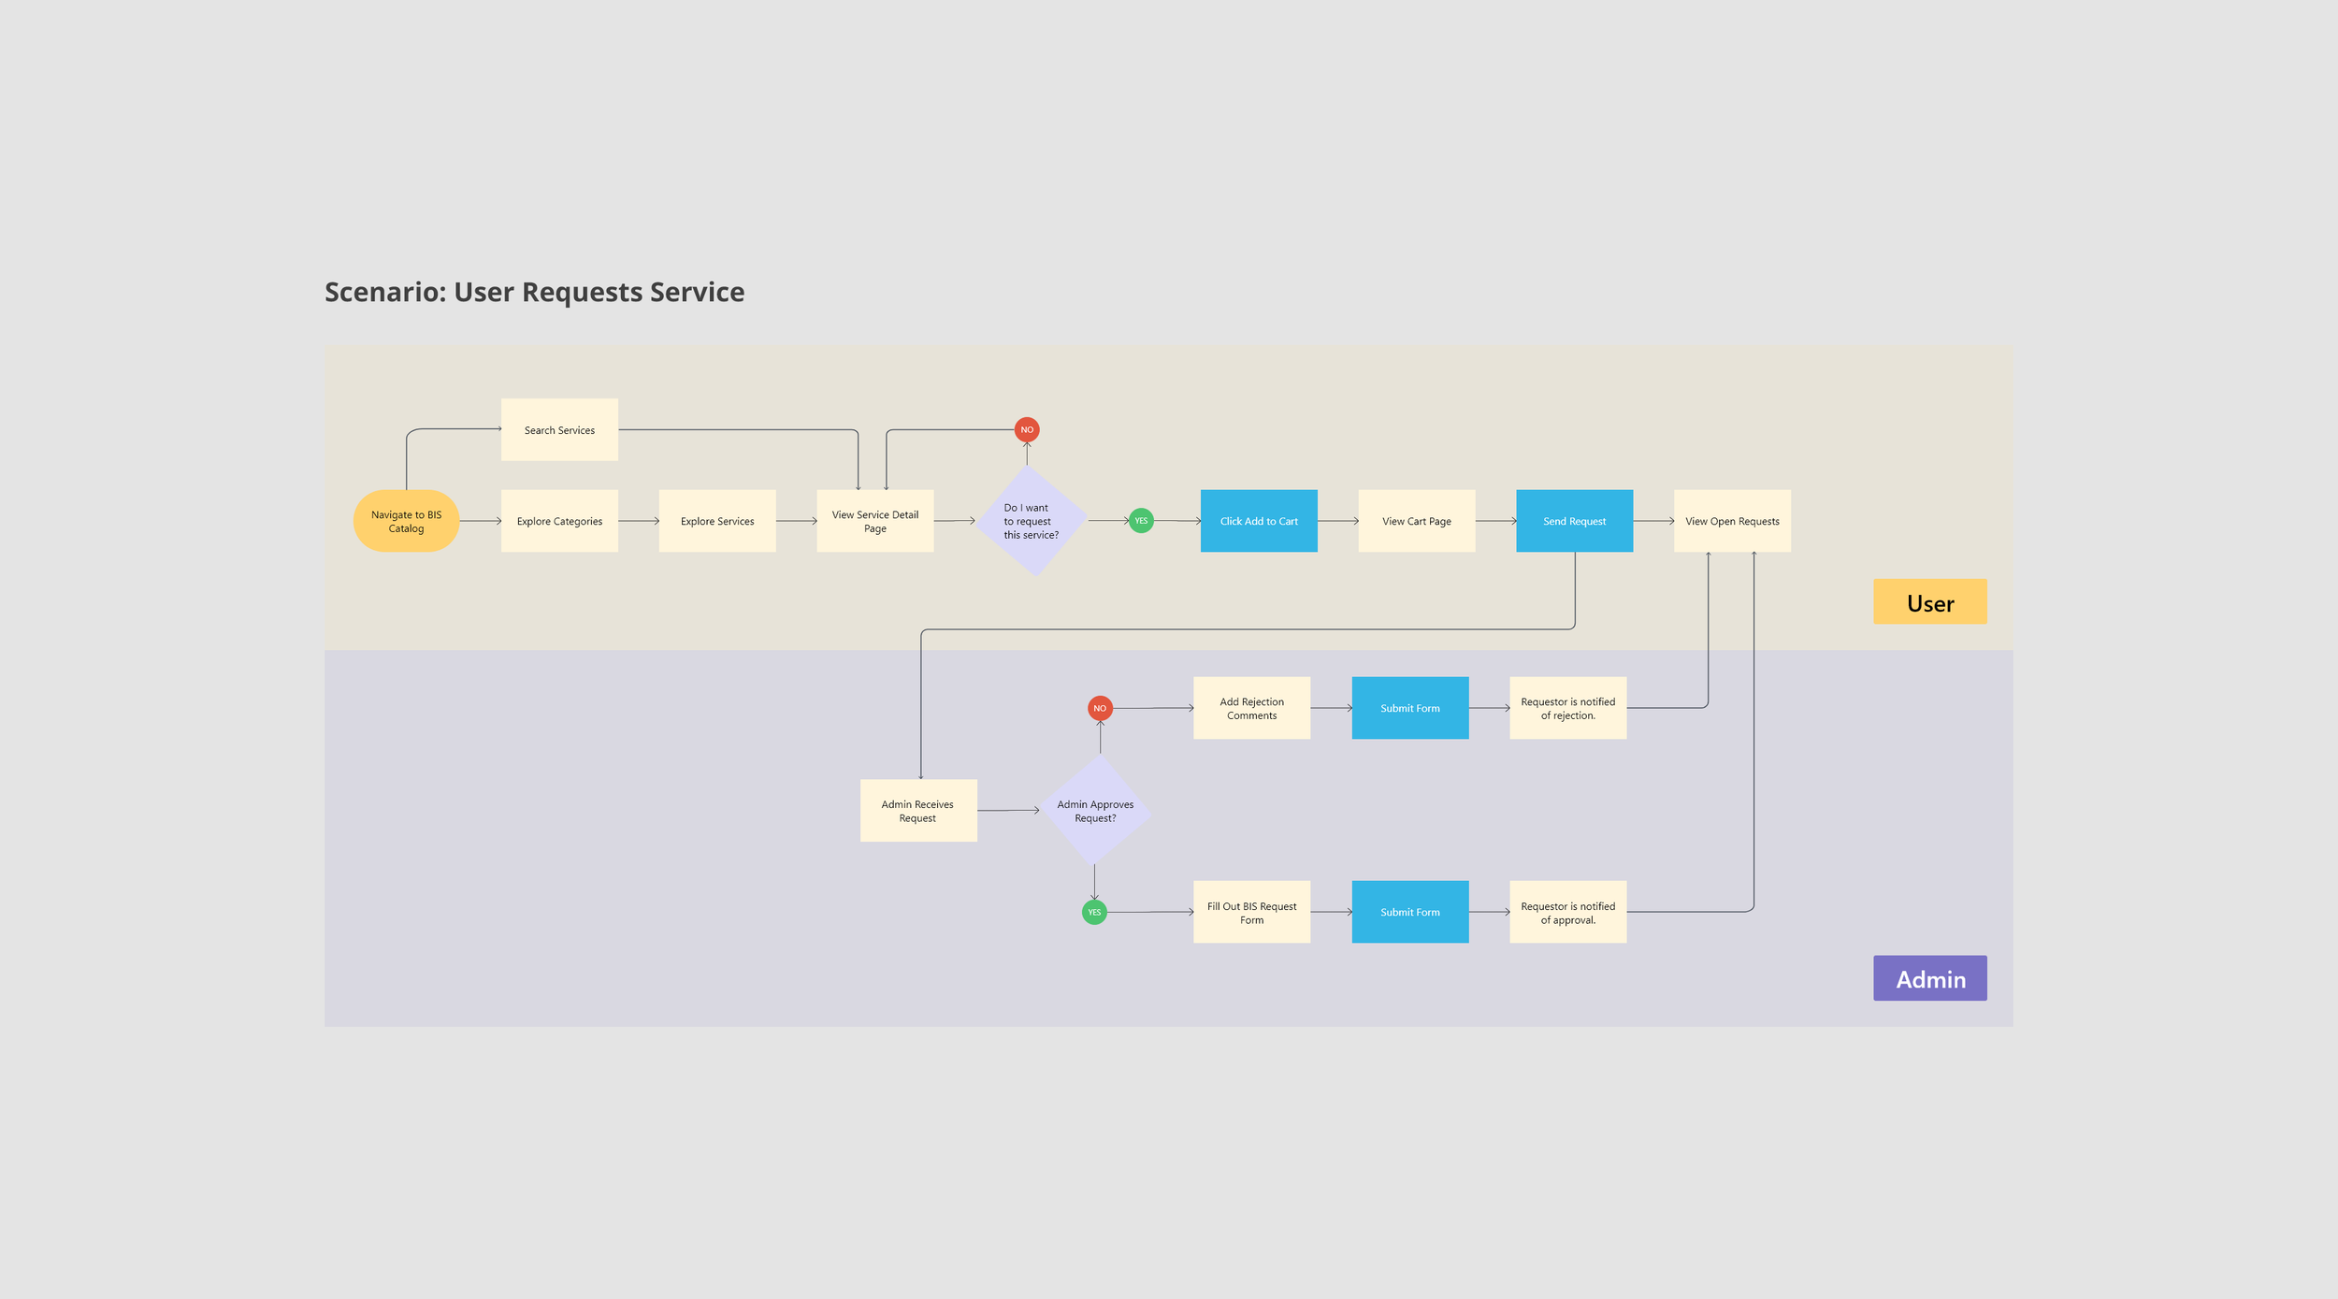2338x1299 pixels.
Task: Select the View Open Requests box
Action: 1732,521
